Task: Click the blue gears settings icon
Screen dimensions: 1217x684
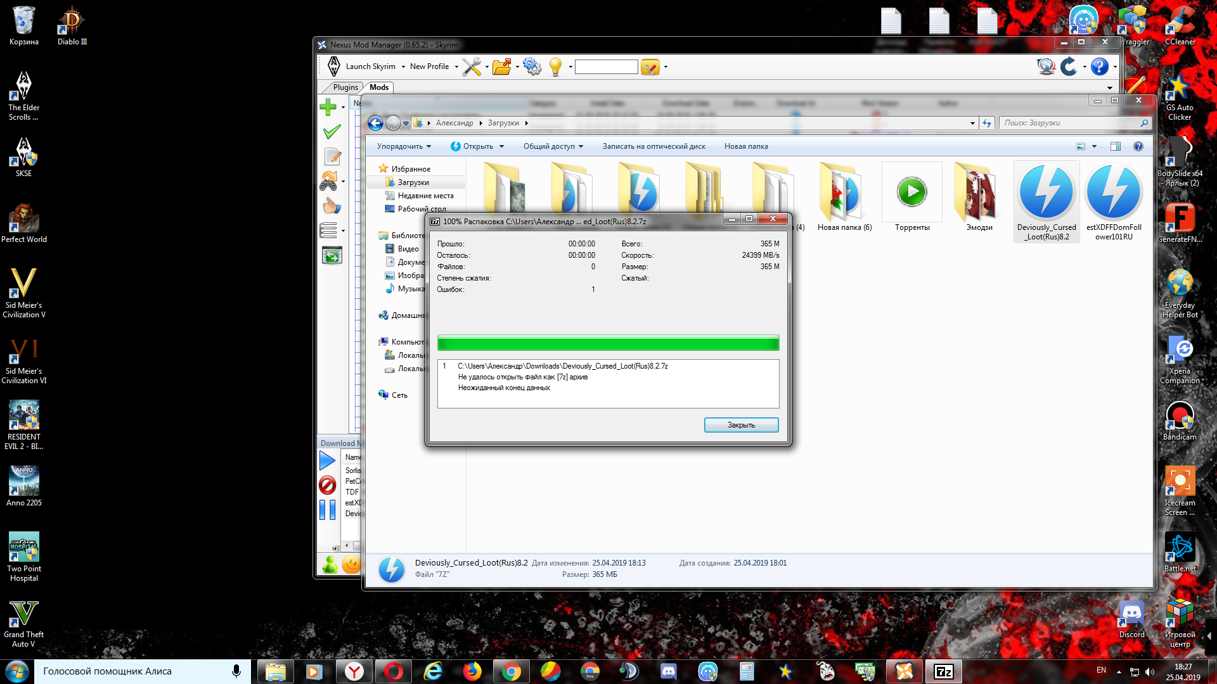Action: click(x=532, y=66)
